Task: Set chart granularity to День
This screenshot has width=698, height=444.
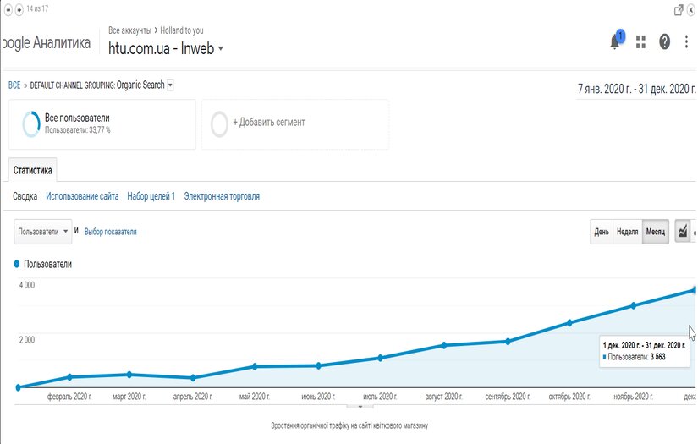Action: [x=602, y=232]
